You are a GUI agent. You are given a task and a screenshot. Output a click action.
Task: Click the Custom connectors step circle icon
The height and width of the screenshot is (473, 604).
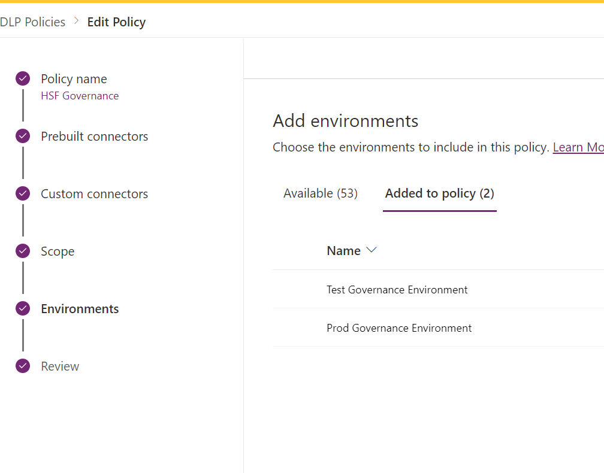tap(22, 193)
